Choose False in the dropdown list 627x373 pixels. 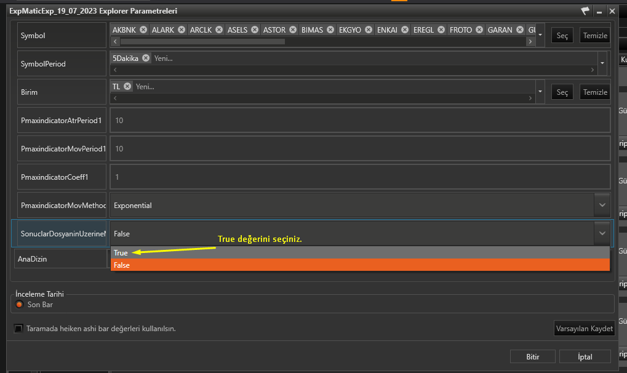[122, 265]
